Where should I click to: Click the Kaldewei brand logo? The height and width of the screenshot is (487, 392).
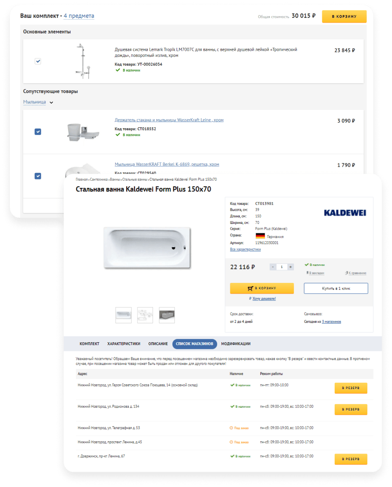click(345, 213)
